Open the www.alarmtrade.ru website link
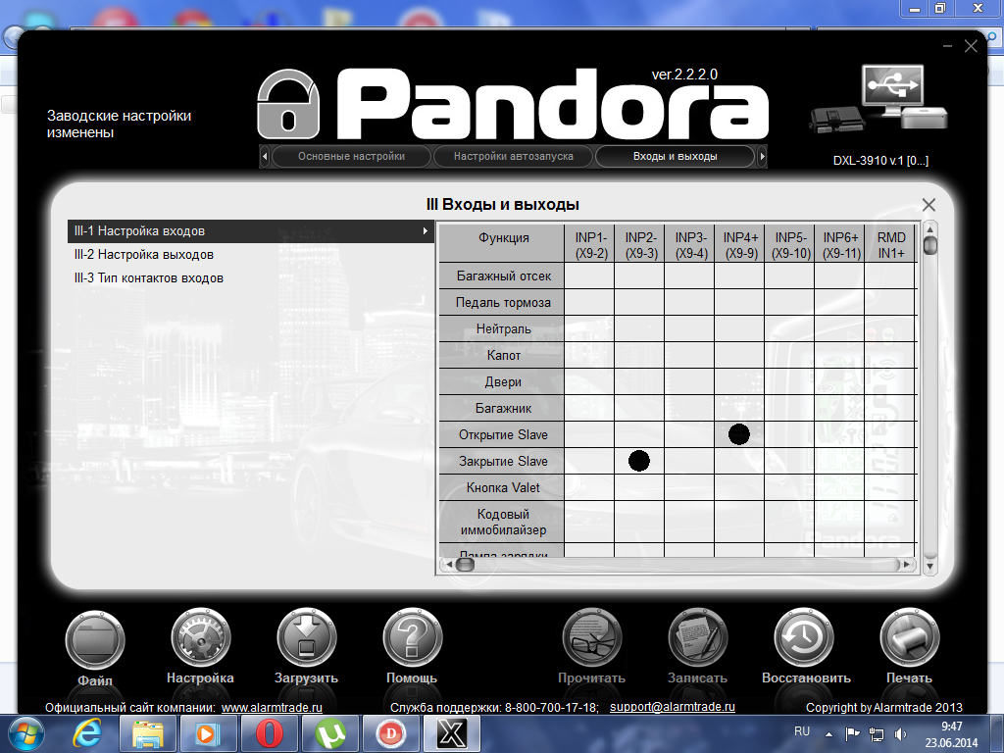 [x=273, y=707]
